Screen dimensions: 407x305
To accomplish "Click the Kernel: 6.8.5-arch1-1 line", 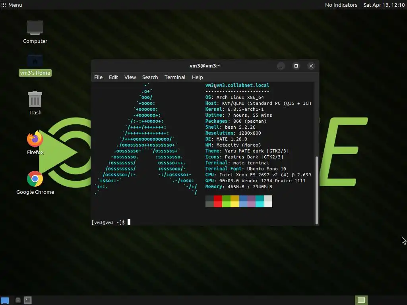I will click(235, 109).
